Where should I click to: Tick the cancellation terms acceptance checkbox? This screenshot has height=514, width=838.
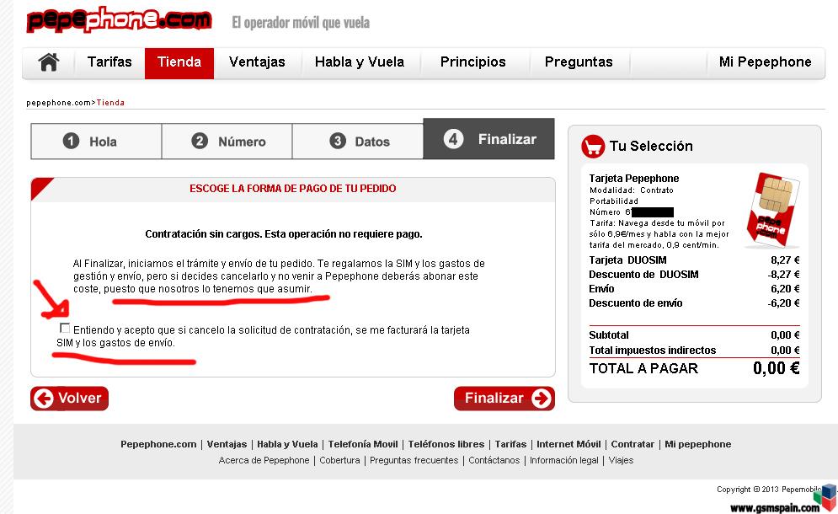click(x=65, y=328)
